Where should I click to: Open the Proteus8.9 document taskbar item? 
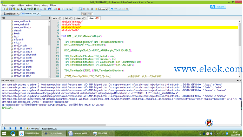pyautogui.click(x=78, y=133)
